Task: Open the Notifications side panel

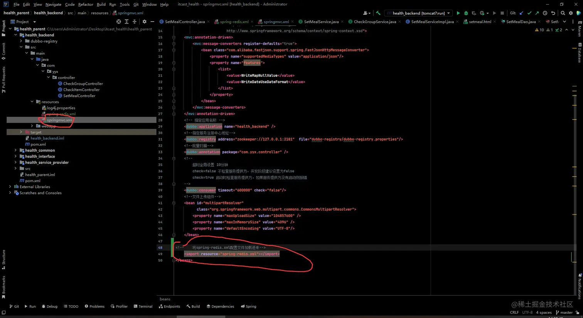Action: [x=580, y=286]
